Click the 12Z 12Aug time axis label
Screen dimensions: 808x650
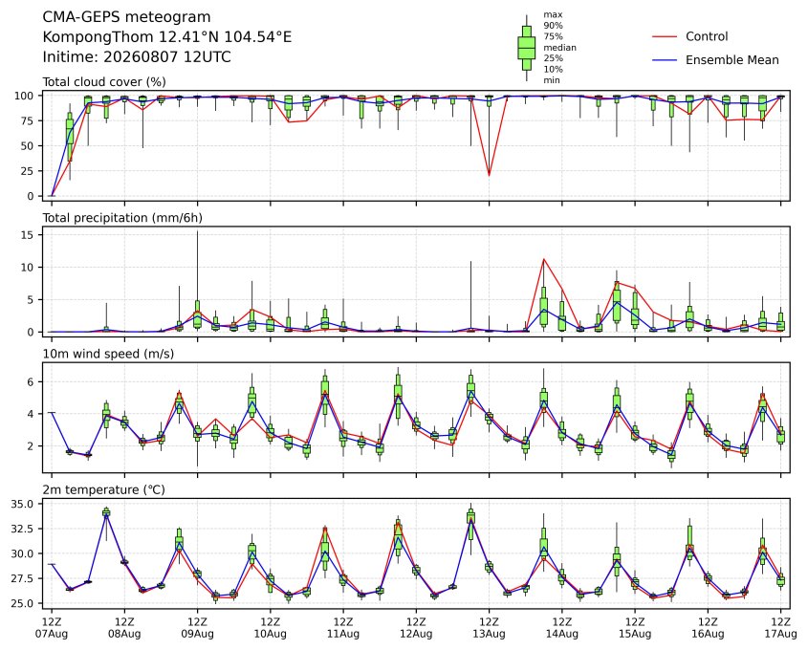[416, 628]
